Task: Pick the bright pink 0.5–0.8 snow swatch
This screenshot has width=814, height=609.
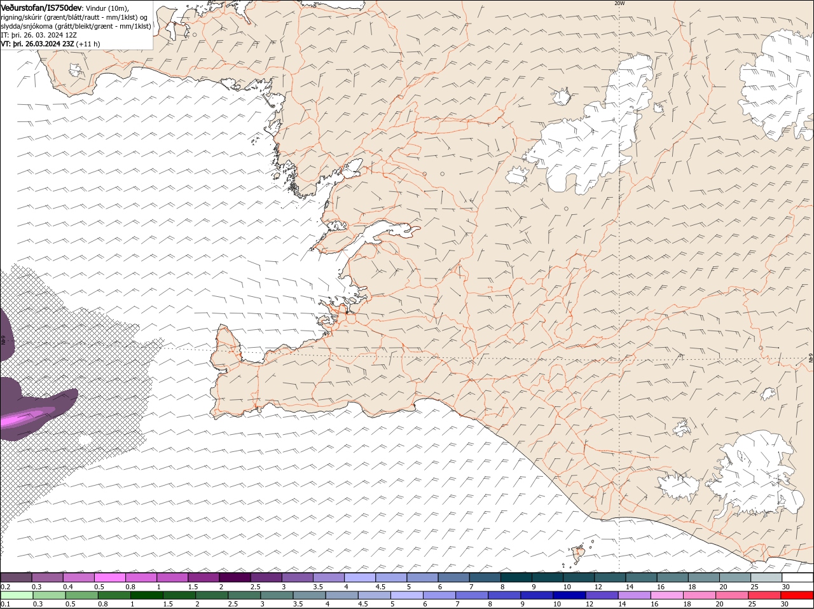Action: (110, 577)
